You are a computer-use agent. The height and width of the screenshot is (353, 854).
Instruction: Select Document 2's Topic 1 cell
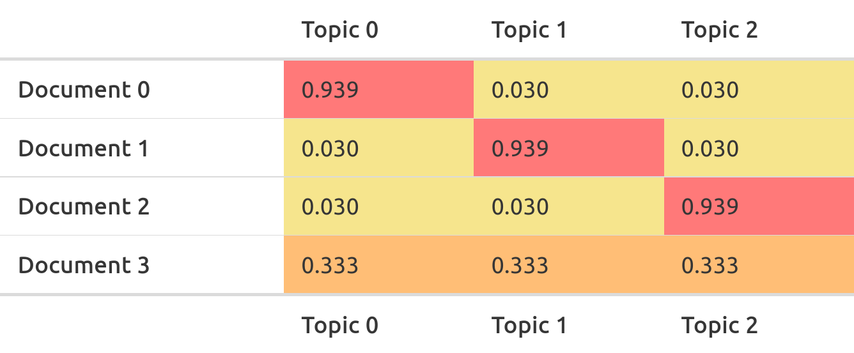[x=568, y=207]
